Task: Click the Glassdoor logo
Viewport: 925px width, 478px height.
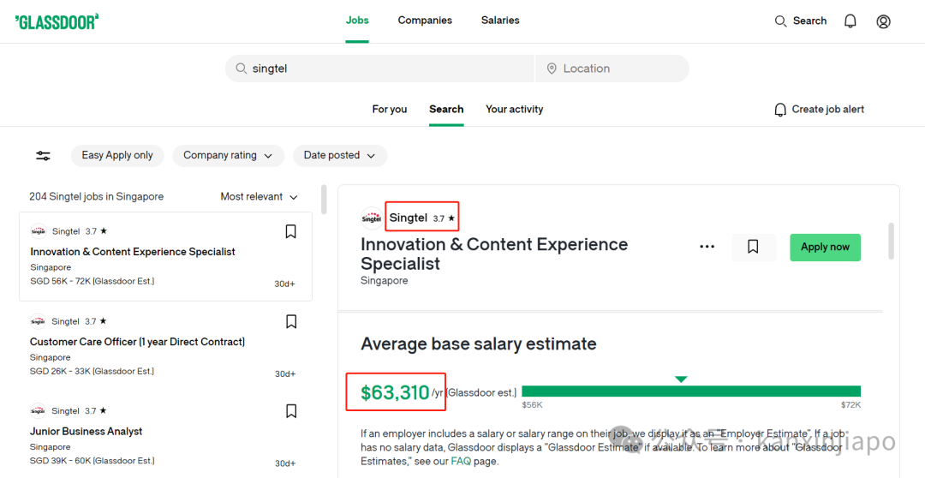Action: 57,21
